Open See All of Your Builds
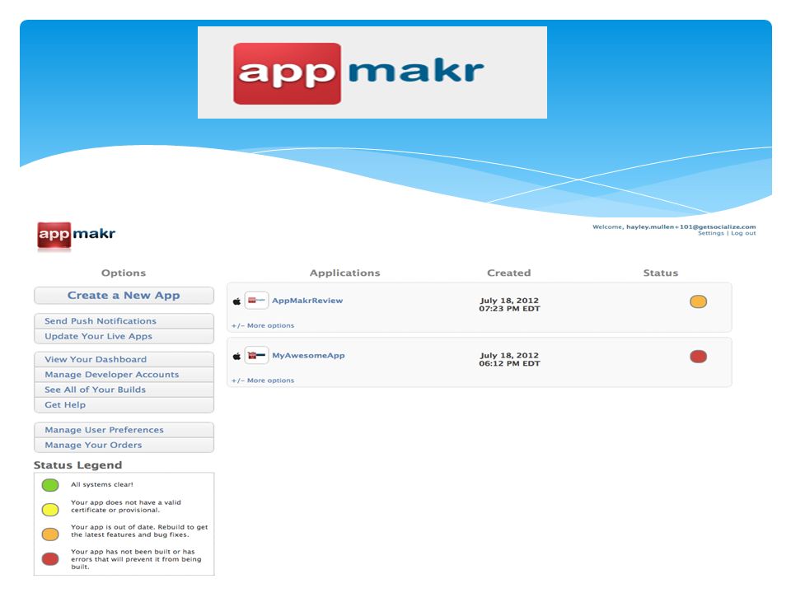 [124, 390]
